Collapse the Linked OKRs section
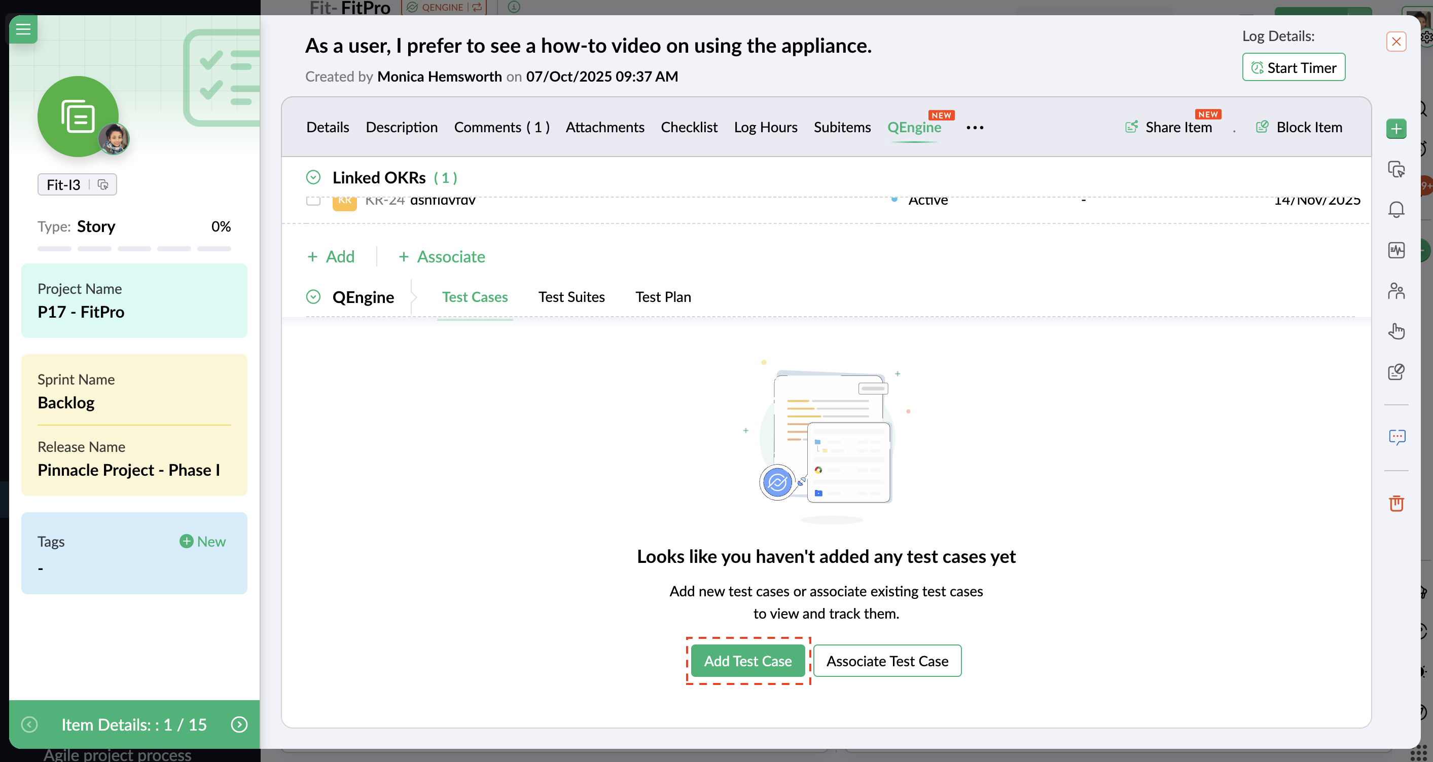The width and height of the screenshot is (1433, 762). 313,177
